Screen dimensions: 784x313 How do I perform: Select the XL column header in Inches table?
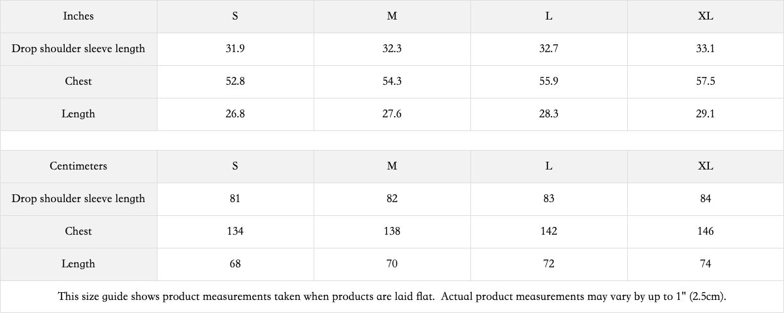click(706, 16)
